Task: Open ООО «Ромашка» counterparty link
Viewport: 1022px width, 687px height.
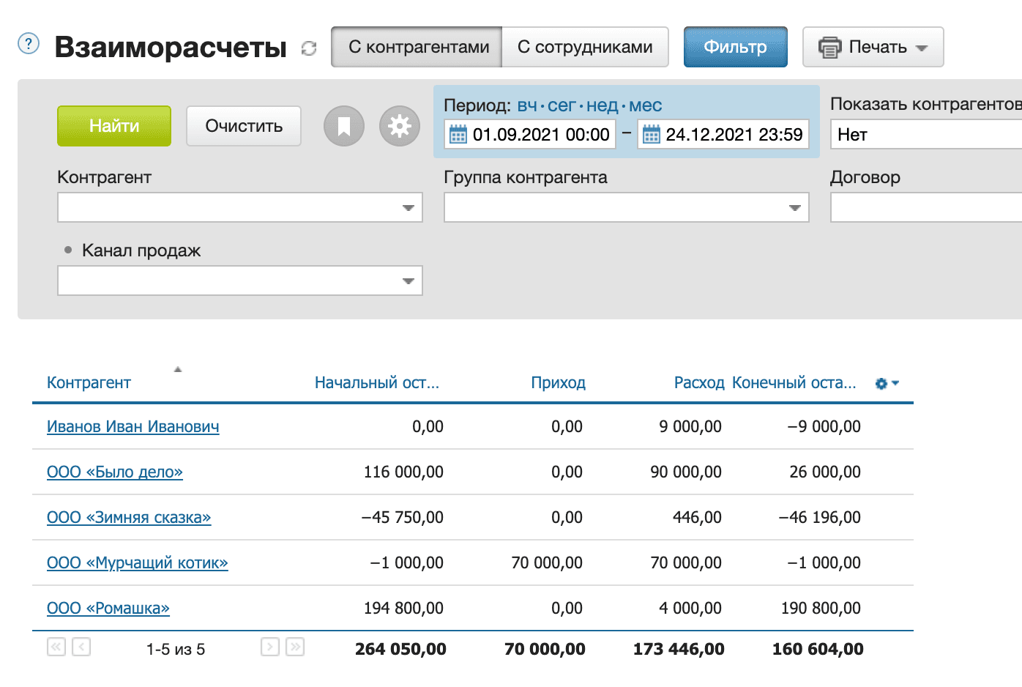Action: (108, 608)
